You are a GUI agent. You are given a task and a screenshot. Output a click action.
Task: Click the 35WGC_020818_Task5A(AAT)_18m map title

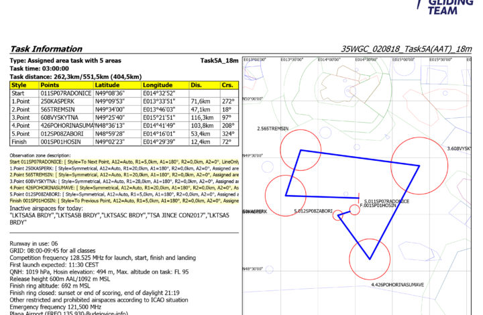[407, 49]
